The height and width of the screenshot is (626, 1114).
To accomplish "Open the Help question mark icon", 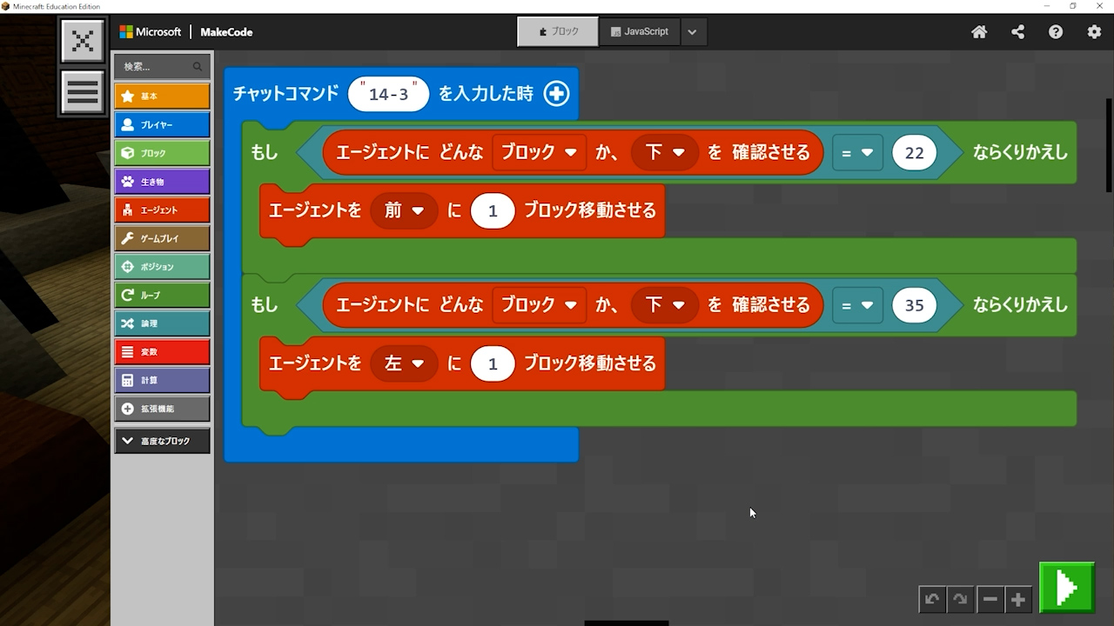I will tap(1056, 32).
